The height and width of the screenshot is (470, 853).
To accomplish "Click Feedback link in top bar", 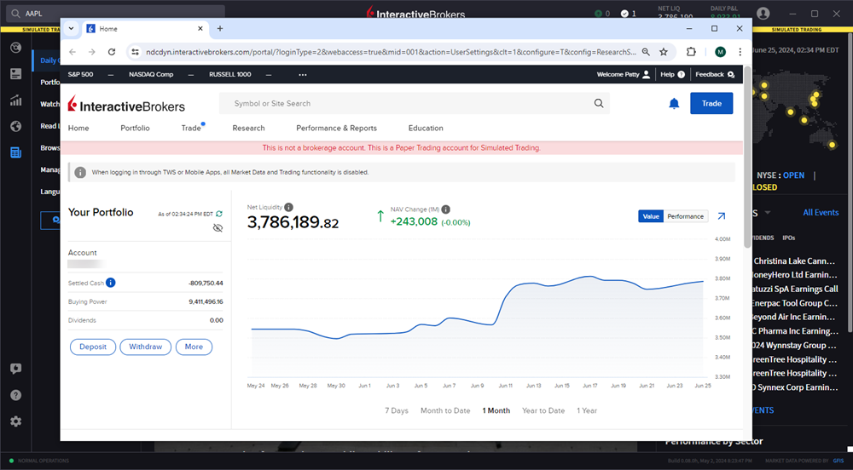I will coord(710,74).
